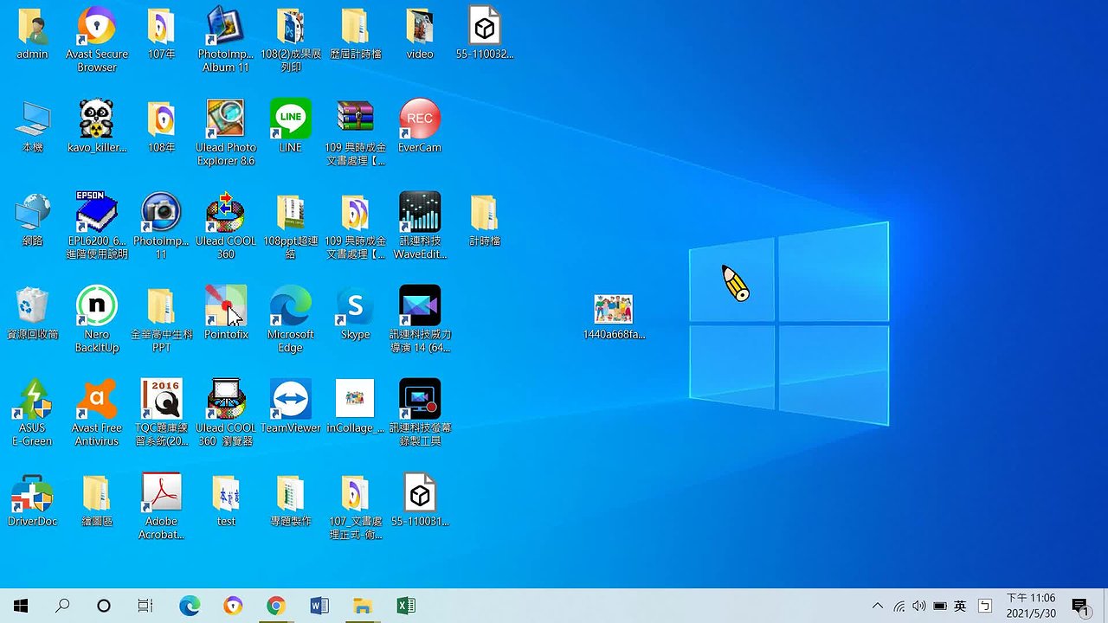
Task: Open the video folder on desktop
Action: tap(420, 28)
